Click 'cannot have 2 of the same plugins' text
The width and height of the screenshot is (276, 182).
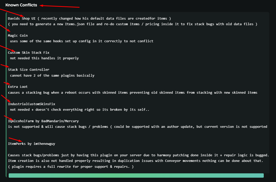pos(52,75)
